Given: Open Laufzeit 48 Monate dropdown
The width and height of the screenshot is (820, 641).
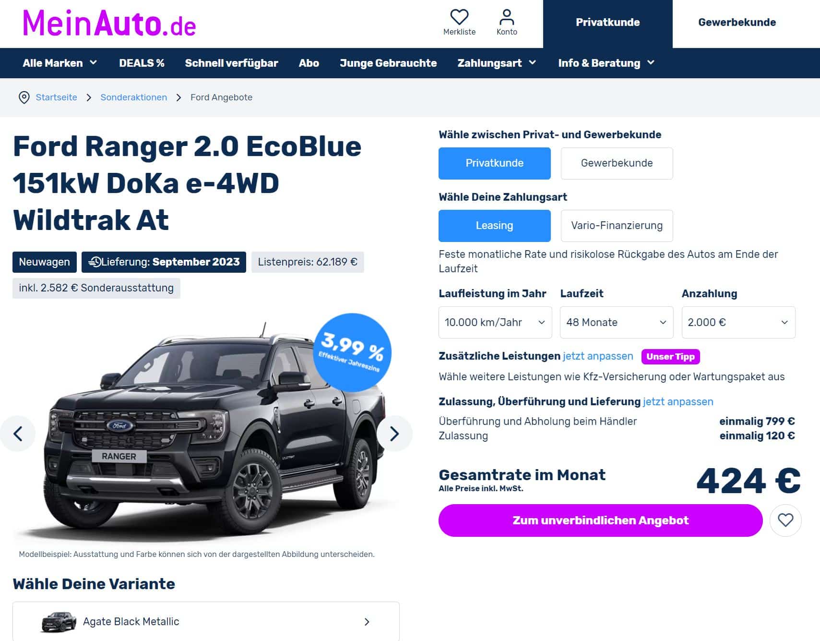Looking at the screenshot, I should click(x=617, y=322).
